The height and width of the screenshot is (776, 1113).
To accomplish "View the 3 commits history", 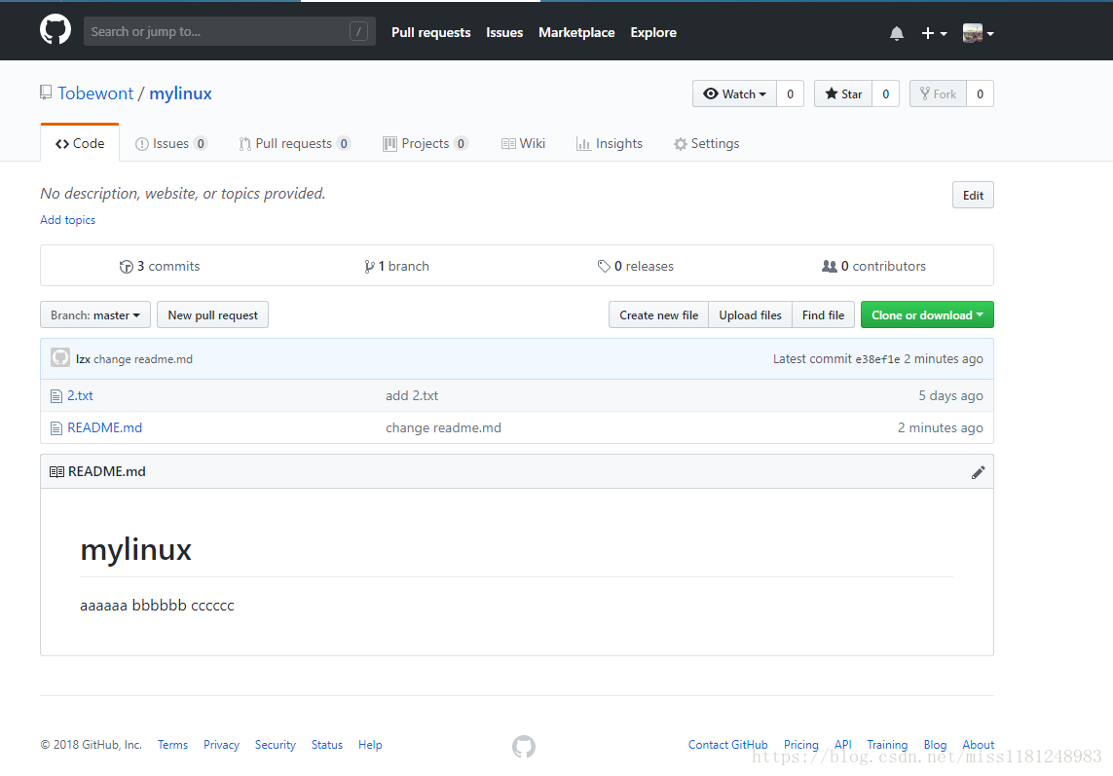I will pos(160,266).
